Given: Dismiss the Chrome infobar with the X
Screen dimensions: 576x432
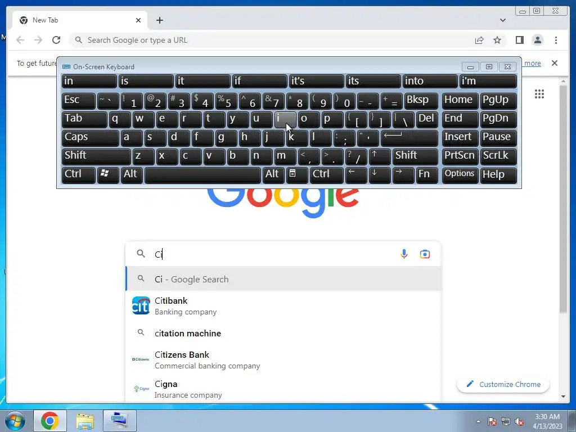Looking at the screenshot, I should tap(555, 63).
